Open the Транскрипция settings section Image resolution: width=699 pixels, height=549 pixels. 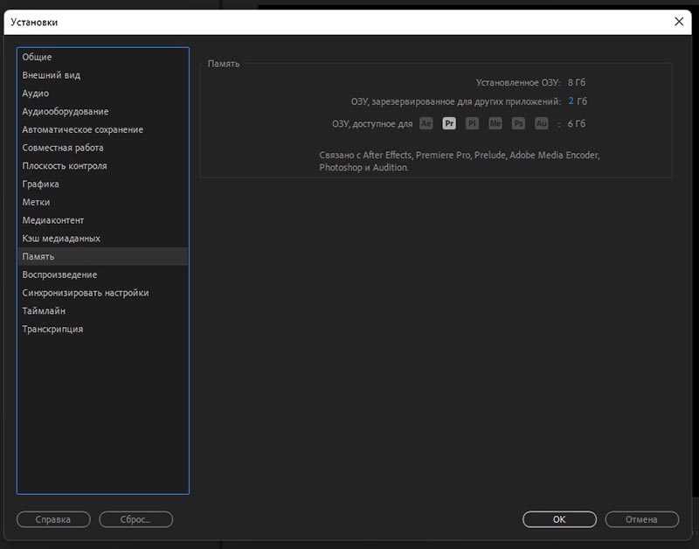pyautogui.click(x=52, y=330)
